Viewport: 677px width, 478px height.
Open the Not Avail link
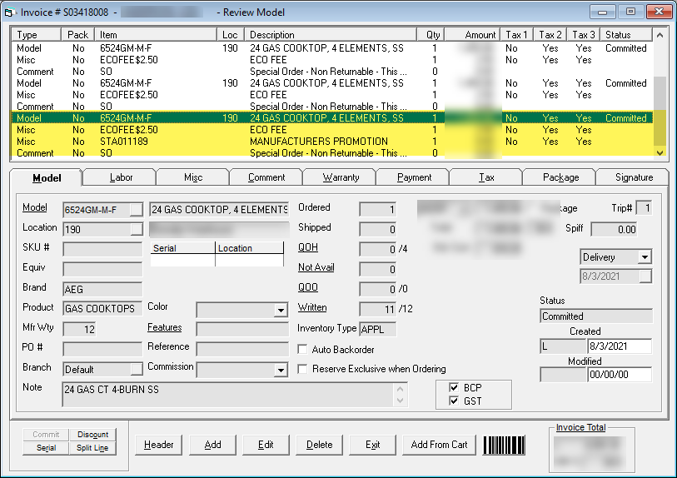(x=316, y=267)
